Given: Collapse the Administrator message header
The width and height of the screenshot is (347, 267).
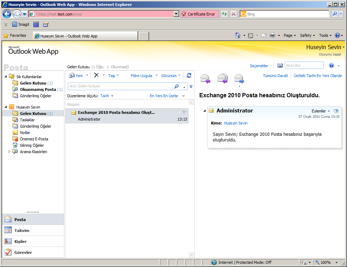Looking at the screenshot, I should (x=205, y=111).
